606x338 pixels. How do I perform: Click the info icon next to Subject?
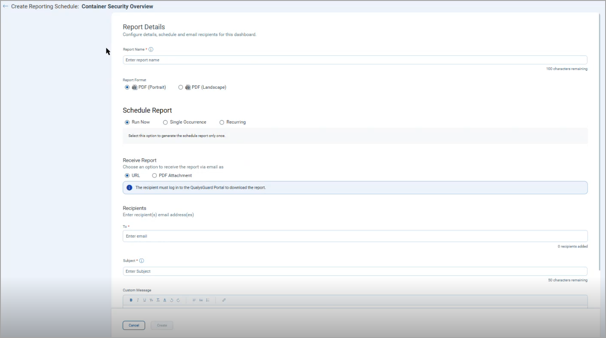142,260
